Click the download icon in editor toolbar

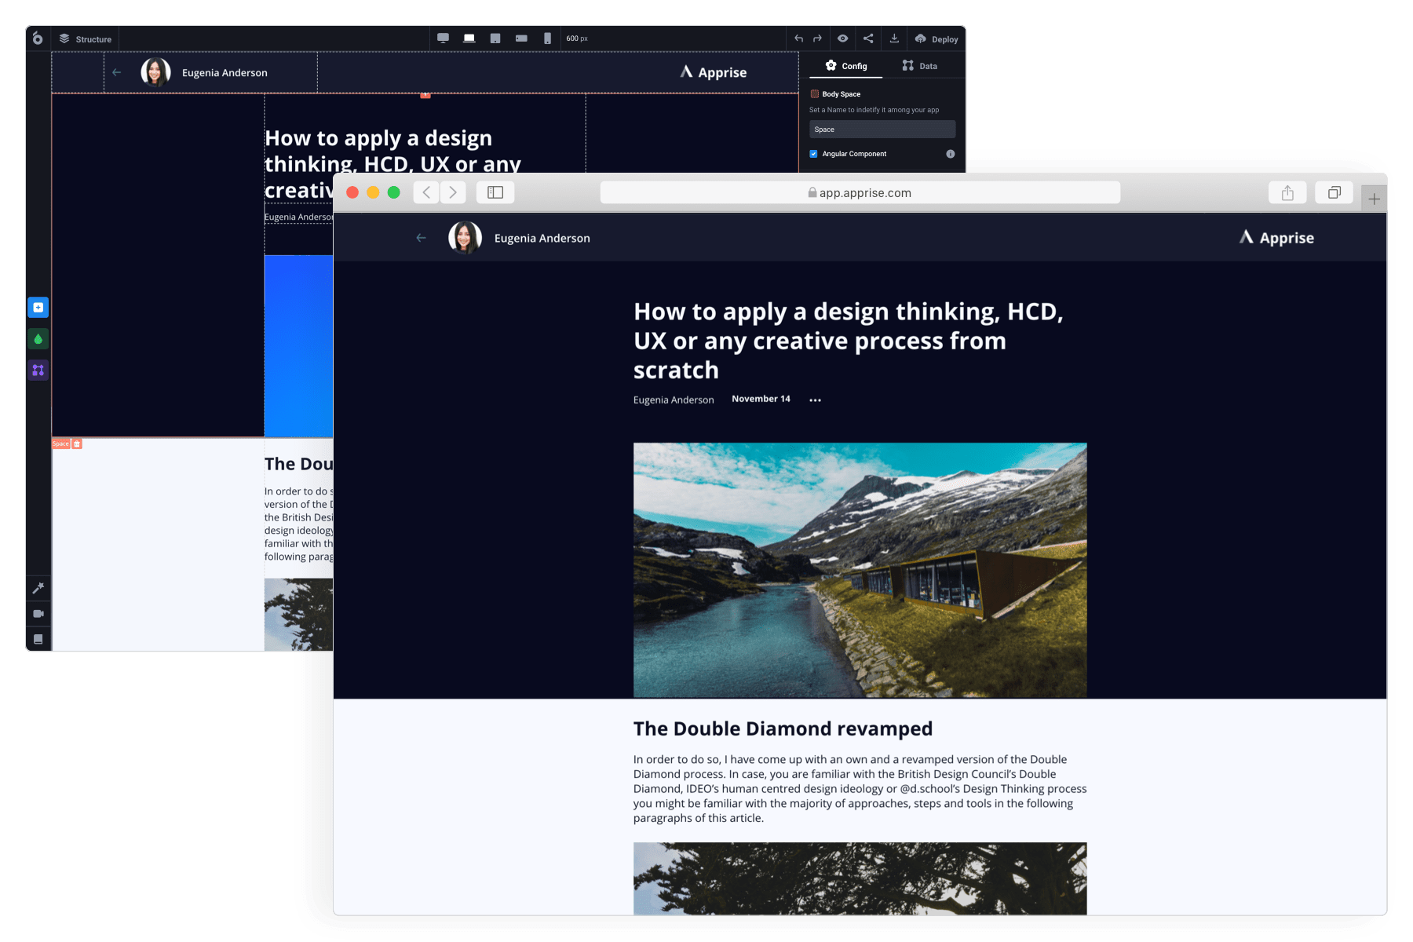click(894, 38)
